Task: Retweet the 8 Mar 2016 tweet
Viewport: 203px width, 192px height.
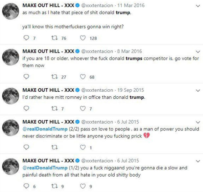Action: click(x=55, y=77)
